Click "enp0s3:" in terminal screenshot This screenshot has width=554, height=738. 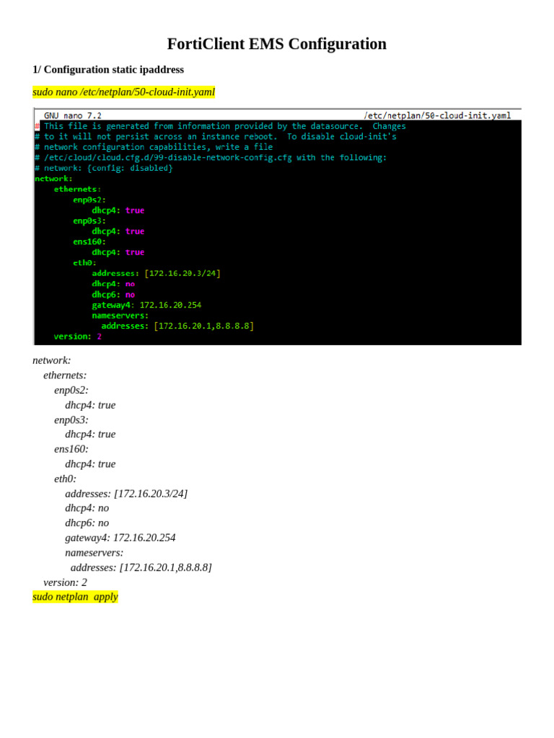click(x=89, y=221)
